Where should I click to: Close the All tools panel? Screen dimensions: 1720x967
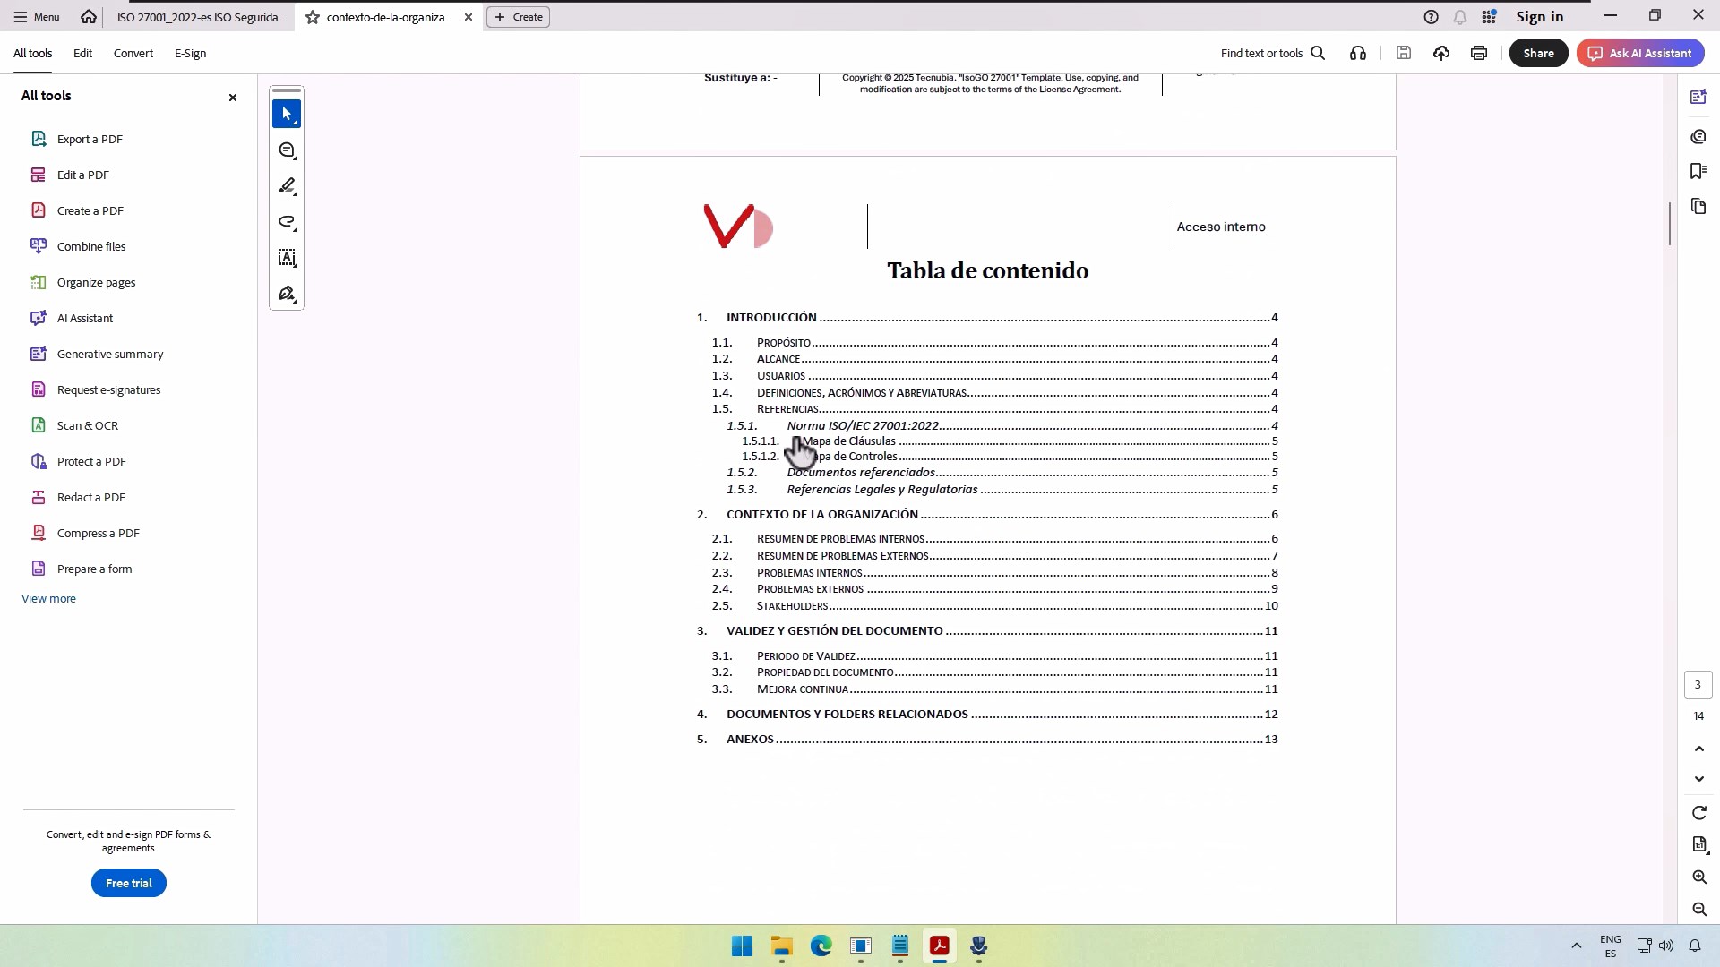(x=233, y=97)
